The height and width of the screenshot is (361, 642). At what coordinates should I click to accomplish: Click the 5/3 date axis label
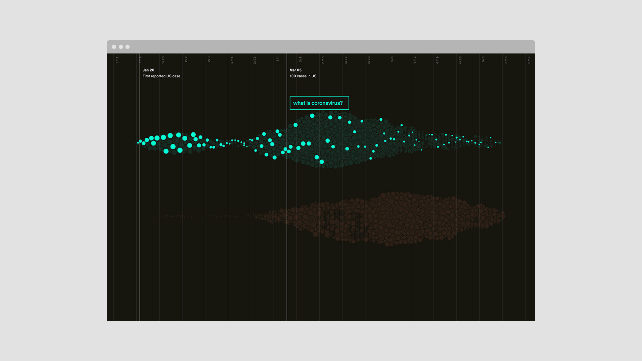483,59
